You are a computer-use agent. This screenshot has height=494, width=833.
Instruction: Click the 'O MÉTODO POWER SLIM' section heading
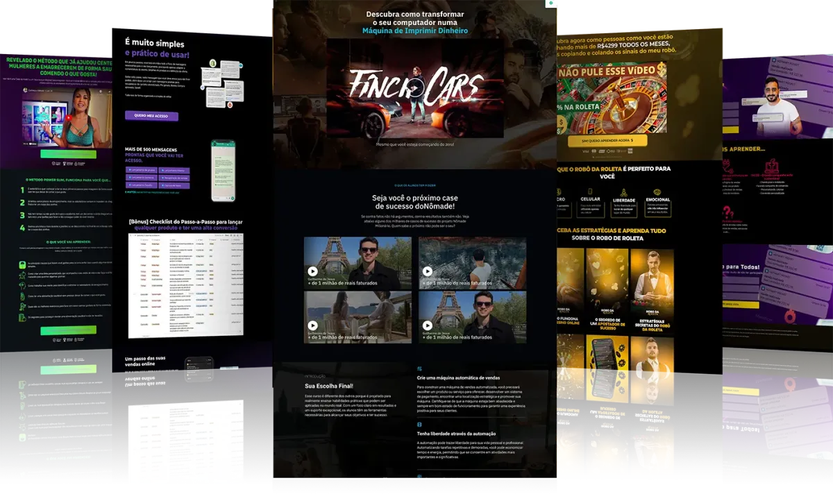click(x=67, y=179)
